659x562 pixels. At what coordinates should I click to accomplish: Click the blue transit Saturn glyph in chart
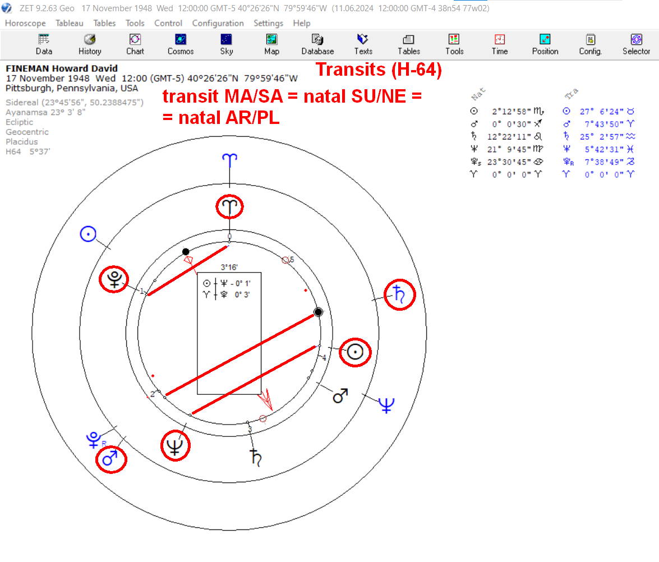coord(399,294)
